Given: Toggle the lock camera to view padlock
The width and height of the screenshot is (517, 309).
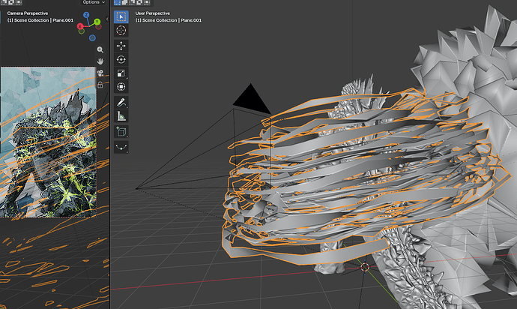Looking at the screenshot, I should click(x=100, y=85).
